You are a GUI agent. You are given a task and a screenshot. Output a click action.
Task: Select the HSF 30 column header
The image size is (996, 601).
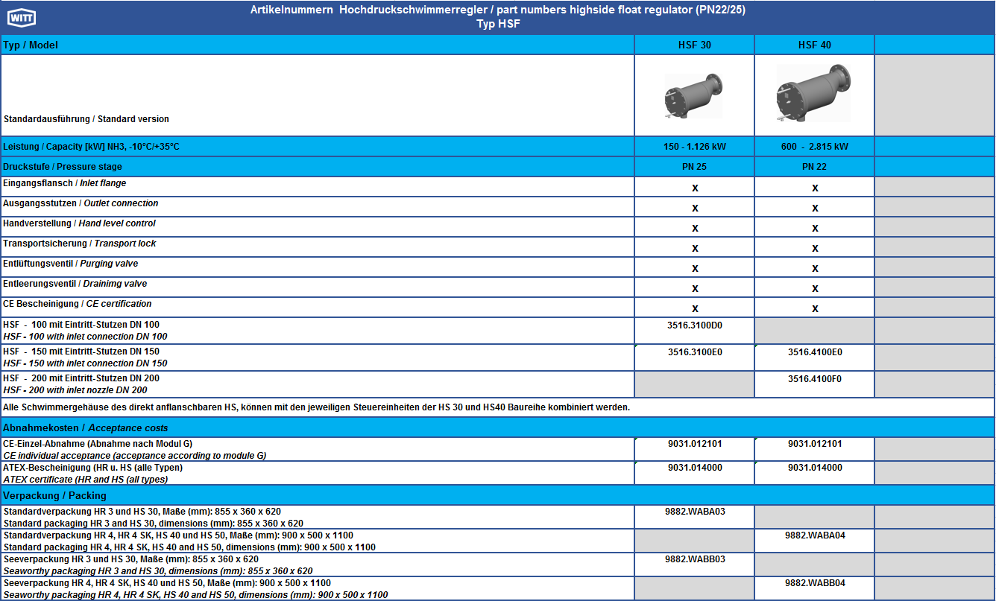[695, 45]
